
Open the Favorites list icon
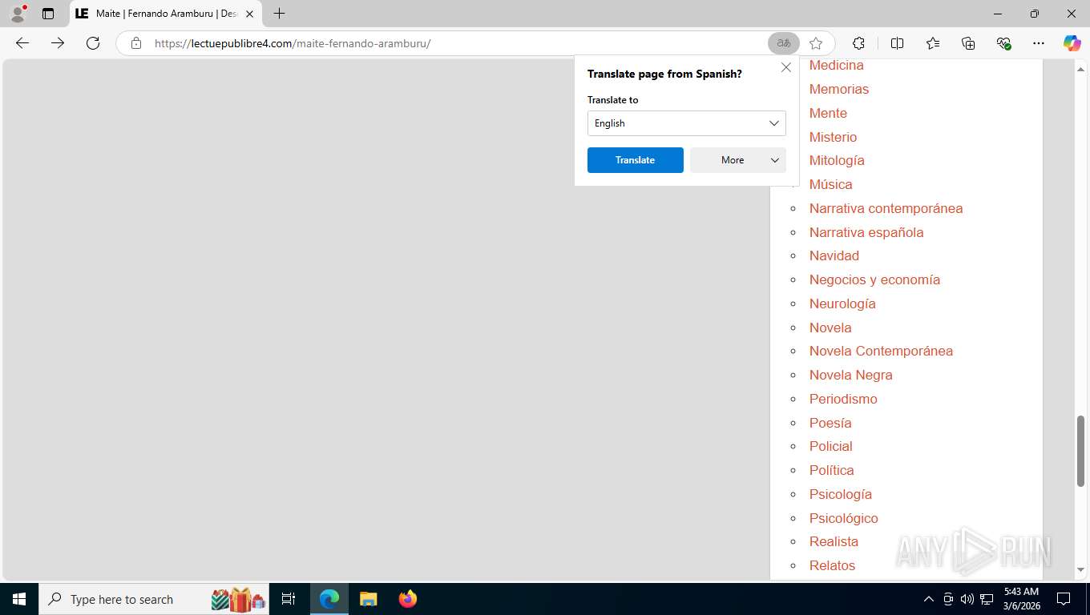tap(933, 43)
